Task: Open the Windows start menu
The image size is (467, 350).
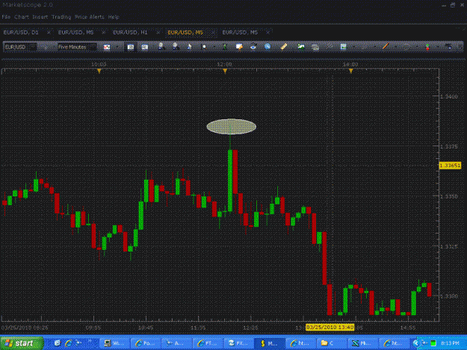Action: [x=22, y=343]
